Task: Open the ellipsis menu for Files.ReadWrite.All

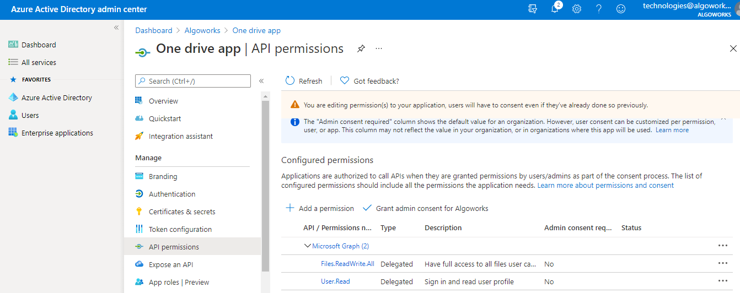Action: click(x=723, y=263)
